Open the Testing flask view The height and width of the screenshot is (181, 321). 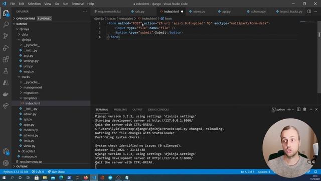coord(6,71)
